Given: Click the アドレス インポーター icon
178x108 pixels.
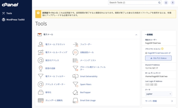Looking at the screenshot, I should click(41, 84).
